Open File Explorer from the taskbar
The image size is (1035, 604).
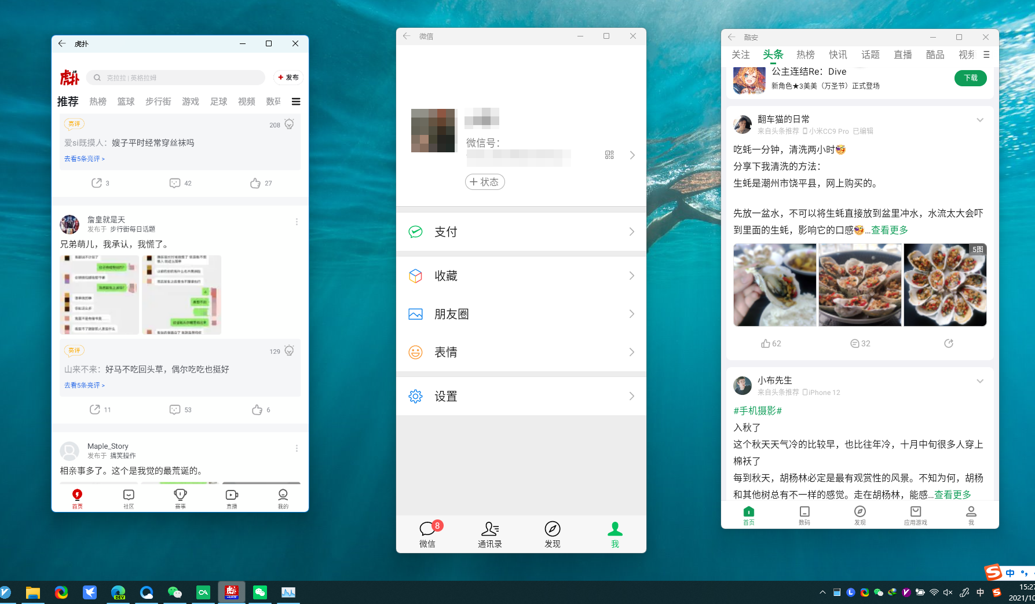point(33,592)
